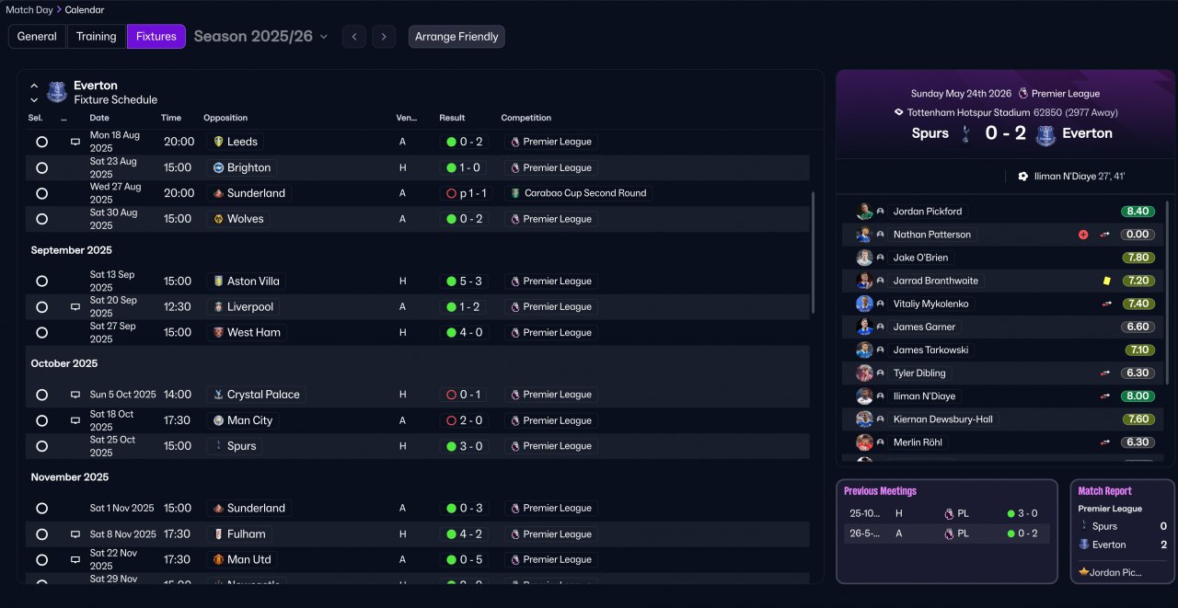
Task: Switch to the Training tab
Action: point(97,37)
